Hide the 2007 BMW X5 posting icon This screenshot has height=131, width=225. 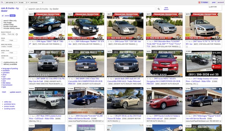click(62, 84)
